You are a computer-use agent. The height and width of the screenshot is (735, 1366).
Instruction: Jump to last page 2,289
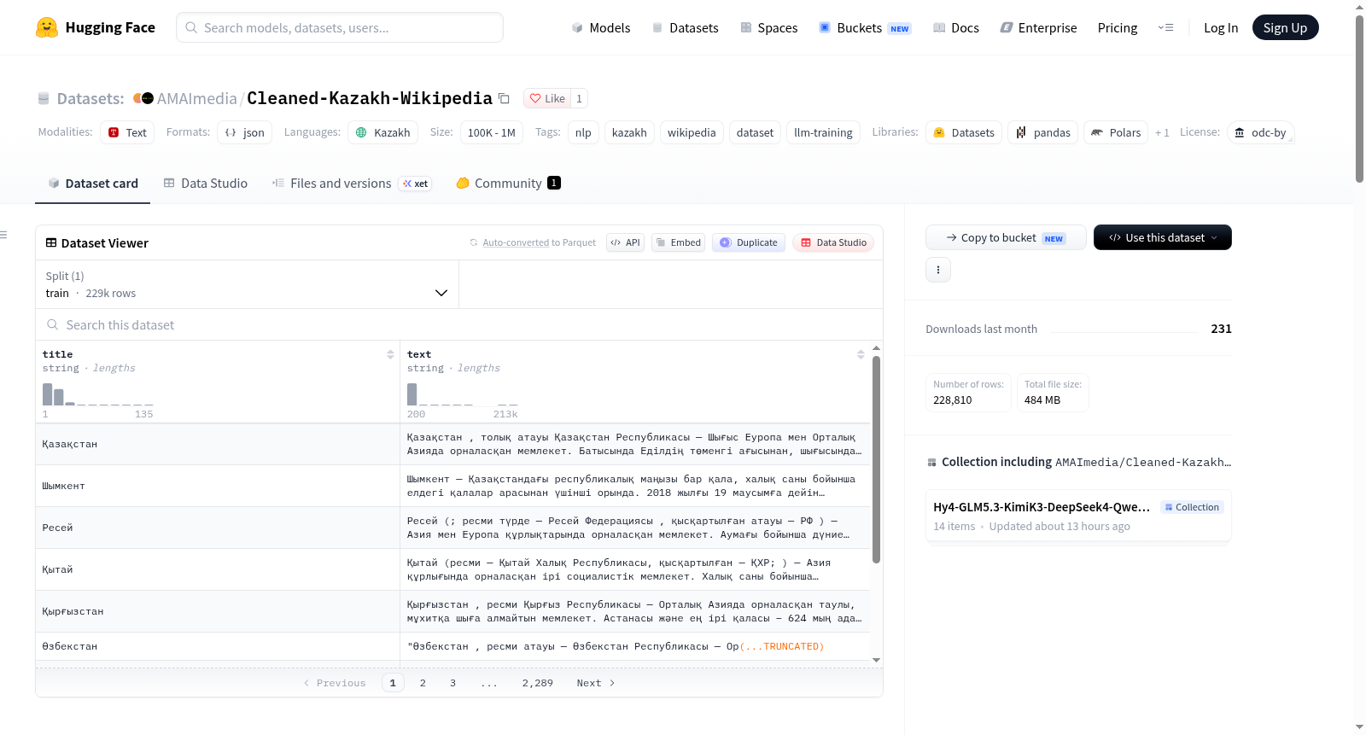tap(538, 683)
